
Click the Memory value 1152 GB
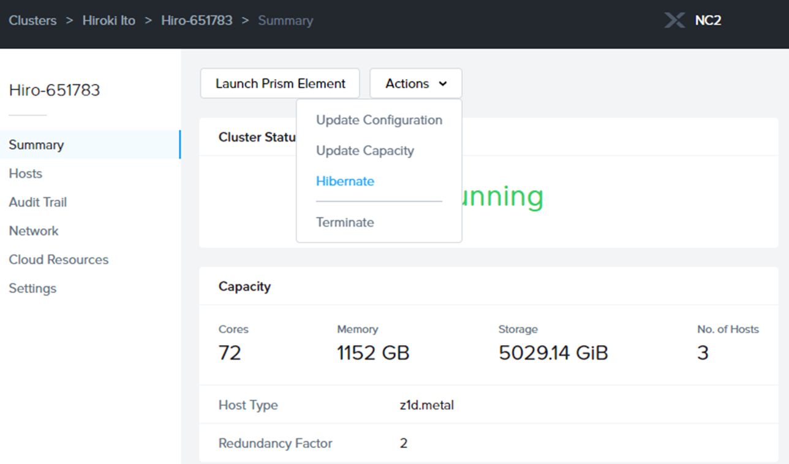coord(373,353)
